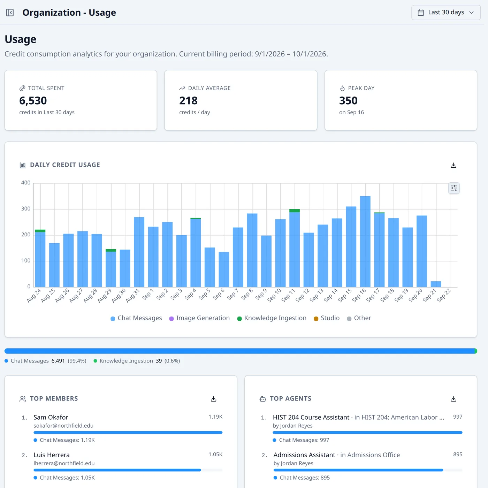Screen dimensions: 488x488
Task: Click Luis Herrera's usage bar
Action: point(117,470)
